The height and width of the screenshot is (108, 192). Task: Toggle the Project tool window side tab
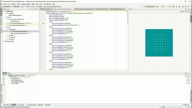(1, 12)
